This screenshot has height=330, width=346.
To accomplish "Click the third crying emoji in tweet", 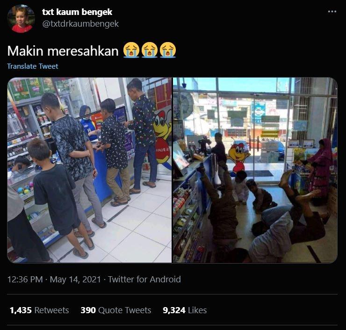I will pyautogui.click(x=168, y=50).
